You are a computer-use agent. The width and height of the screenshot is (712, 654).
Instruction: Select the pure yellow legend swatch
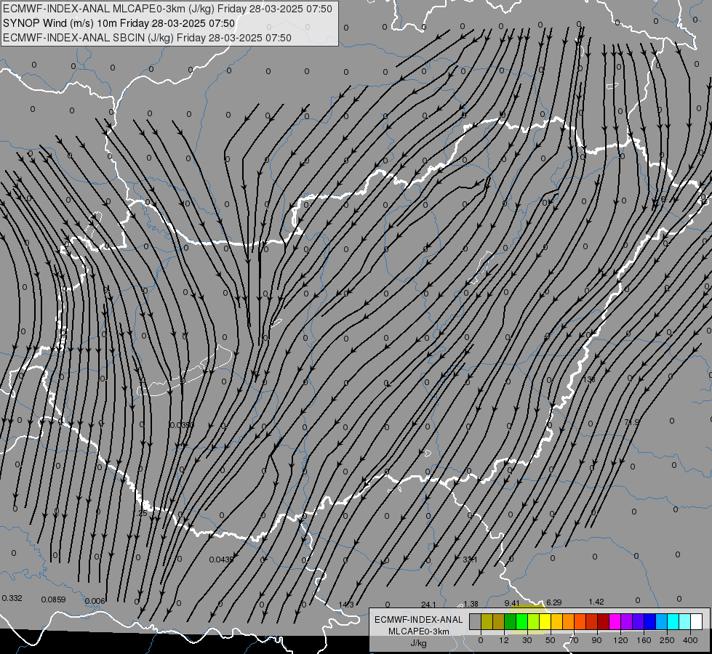pos(545,621)
